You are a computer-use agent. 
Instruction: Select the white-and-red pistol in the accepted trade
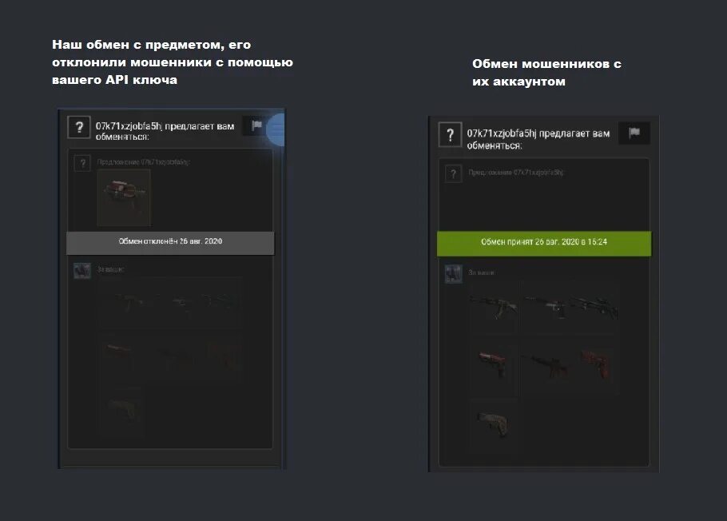pos(494,366)
